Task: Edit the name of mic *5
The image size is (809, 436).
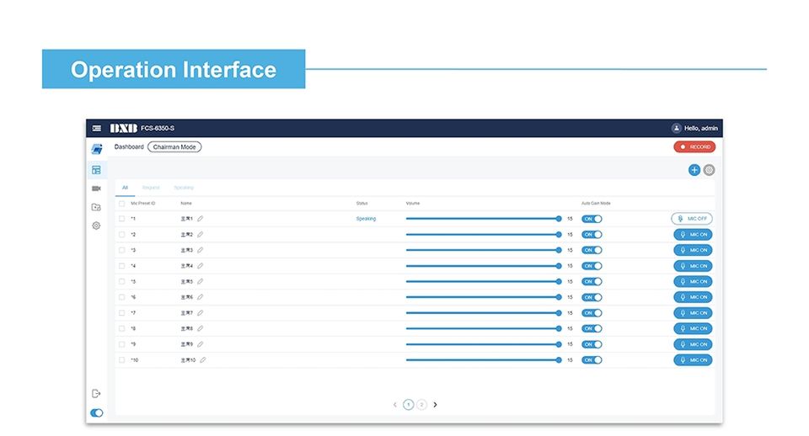Action: pos(201,281)
